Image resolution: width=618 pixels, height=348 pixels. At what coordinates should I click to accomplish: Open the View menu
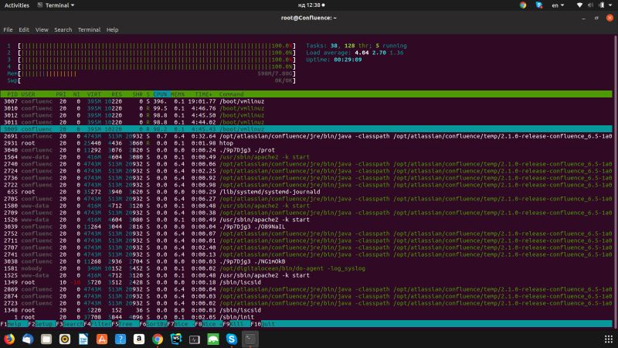(42, 29)
